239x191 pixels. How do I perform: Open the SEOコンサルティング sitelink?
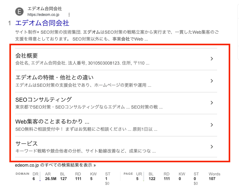point(43,100)
